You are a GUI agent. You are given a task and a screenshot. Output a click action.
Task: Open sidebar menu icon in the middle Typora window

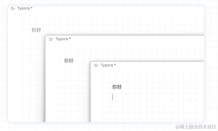(51, 39)
